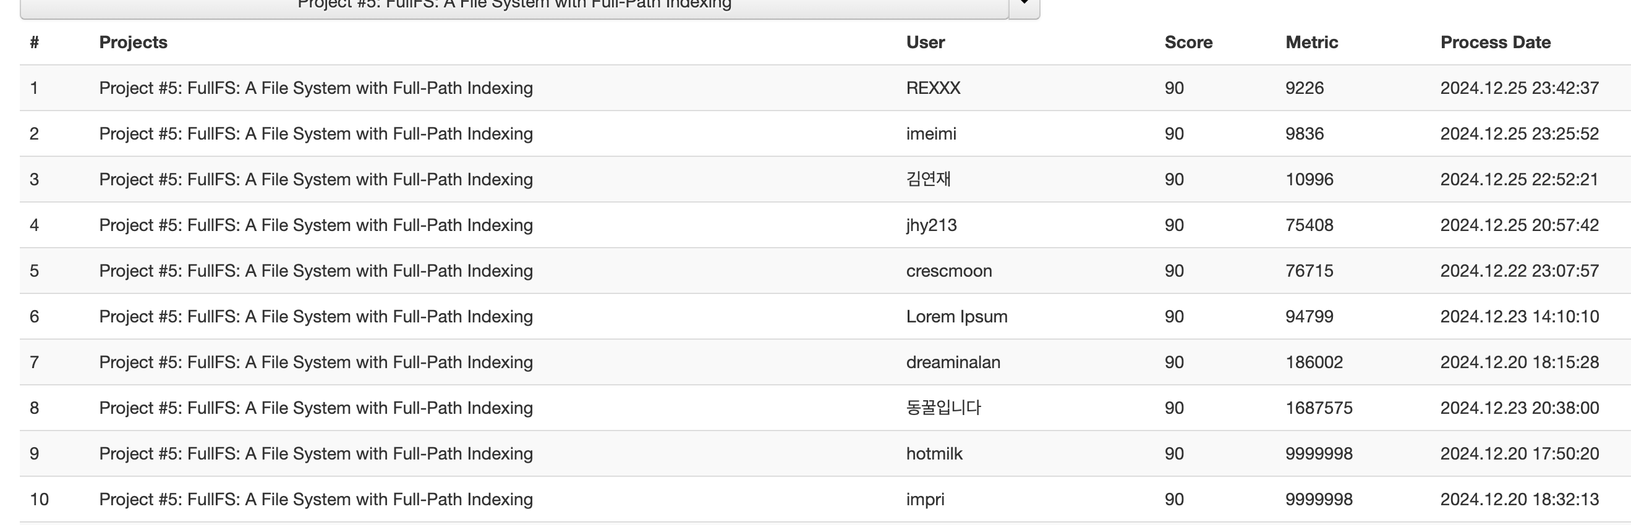Click the Process Date column header
This screenshot has width=1631, height=525.
1495,43
